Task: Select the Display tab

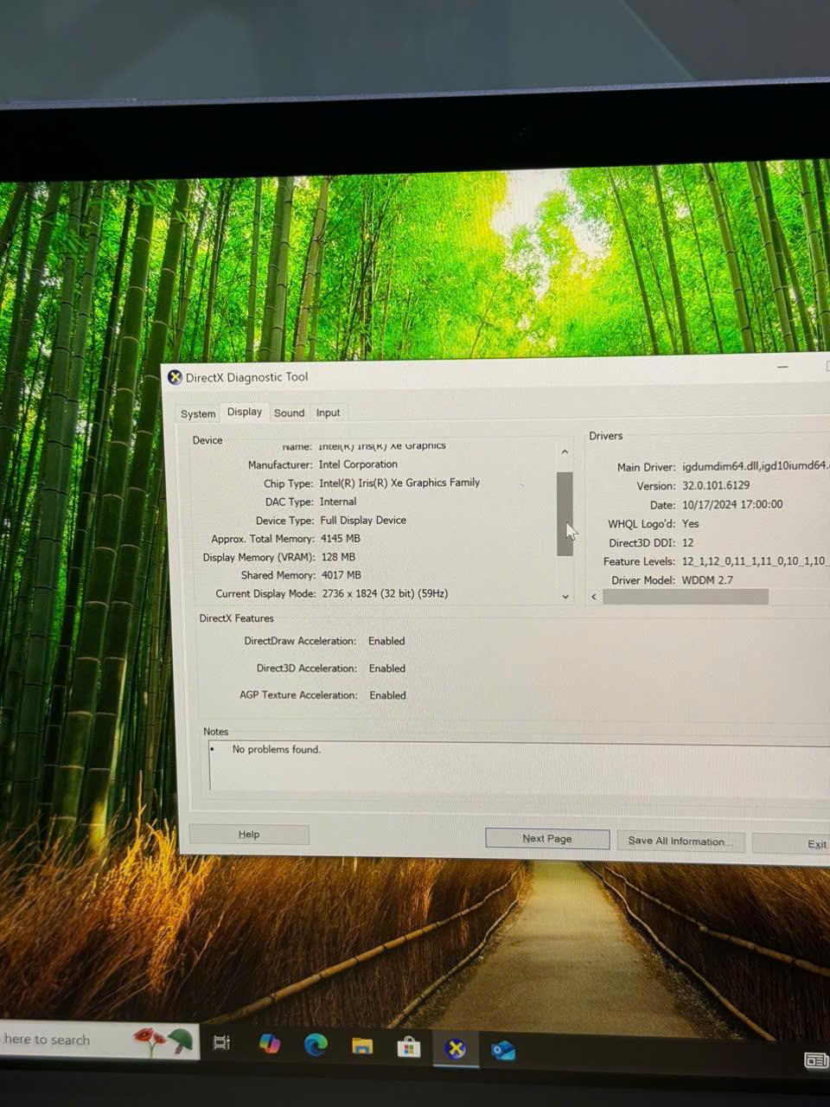Action: point(245,412)
